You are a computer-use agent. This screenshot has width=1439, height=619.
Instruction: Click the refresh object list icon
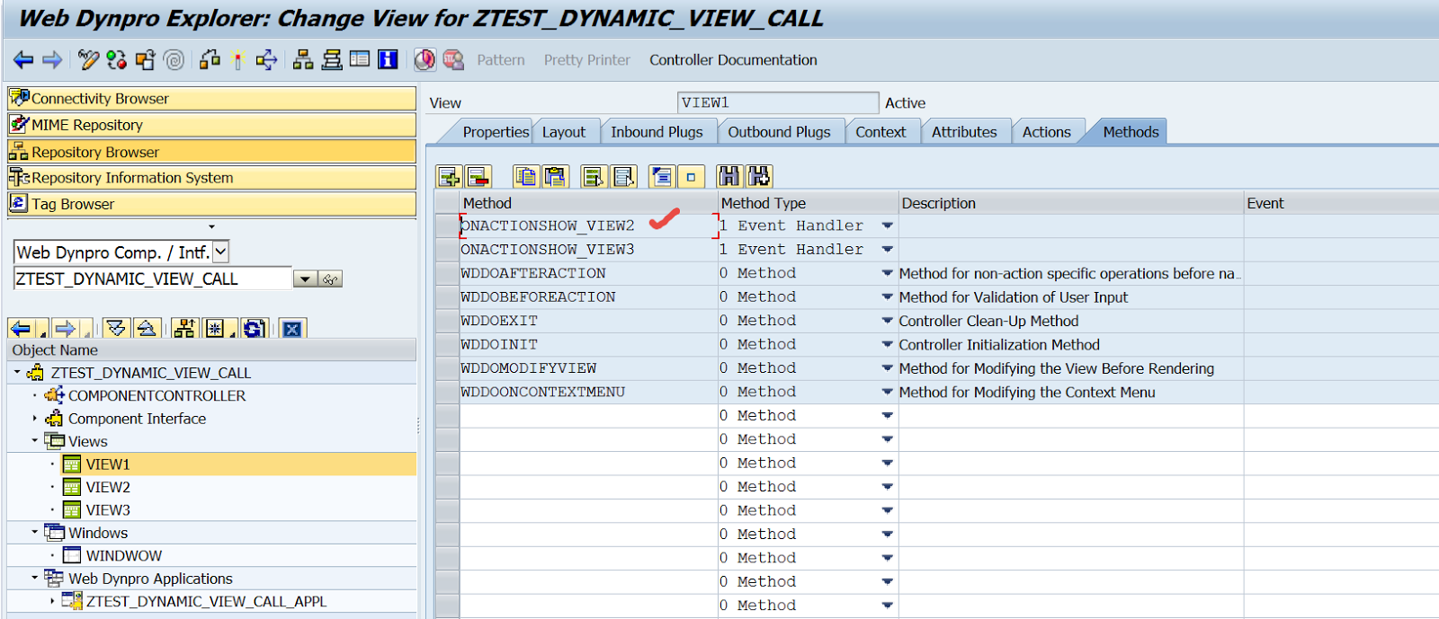click(x=254, y=329)
